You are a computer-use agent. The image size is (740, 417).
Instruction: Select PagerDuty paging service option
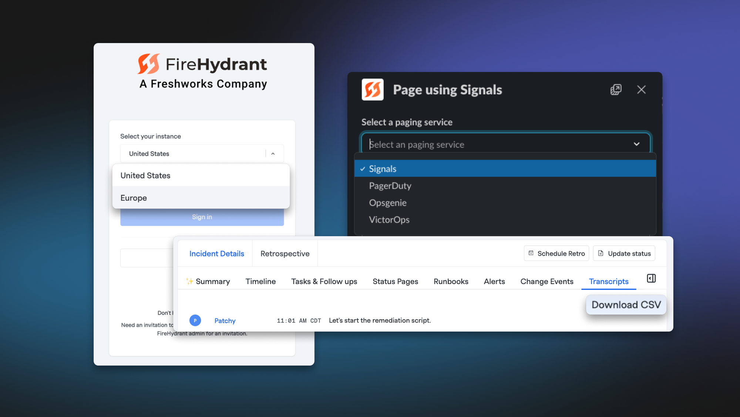pyautogui.click(x=505, y=186)
